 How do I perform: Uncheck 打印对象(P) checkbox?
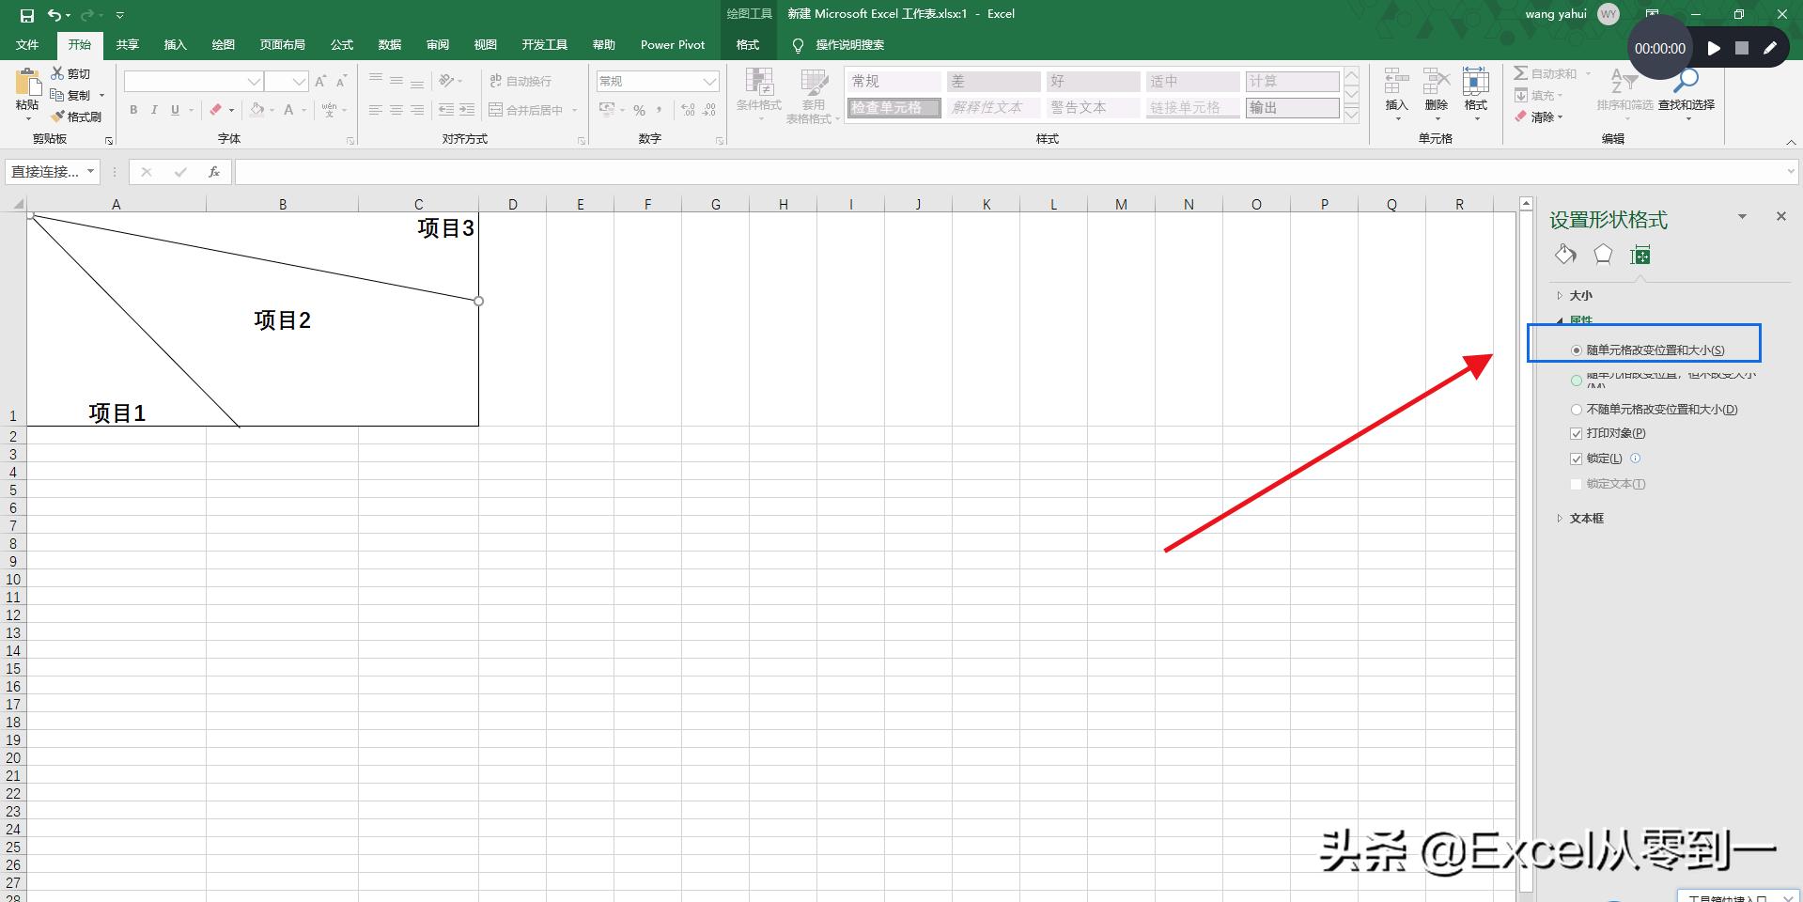tap(1577, 433)
